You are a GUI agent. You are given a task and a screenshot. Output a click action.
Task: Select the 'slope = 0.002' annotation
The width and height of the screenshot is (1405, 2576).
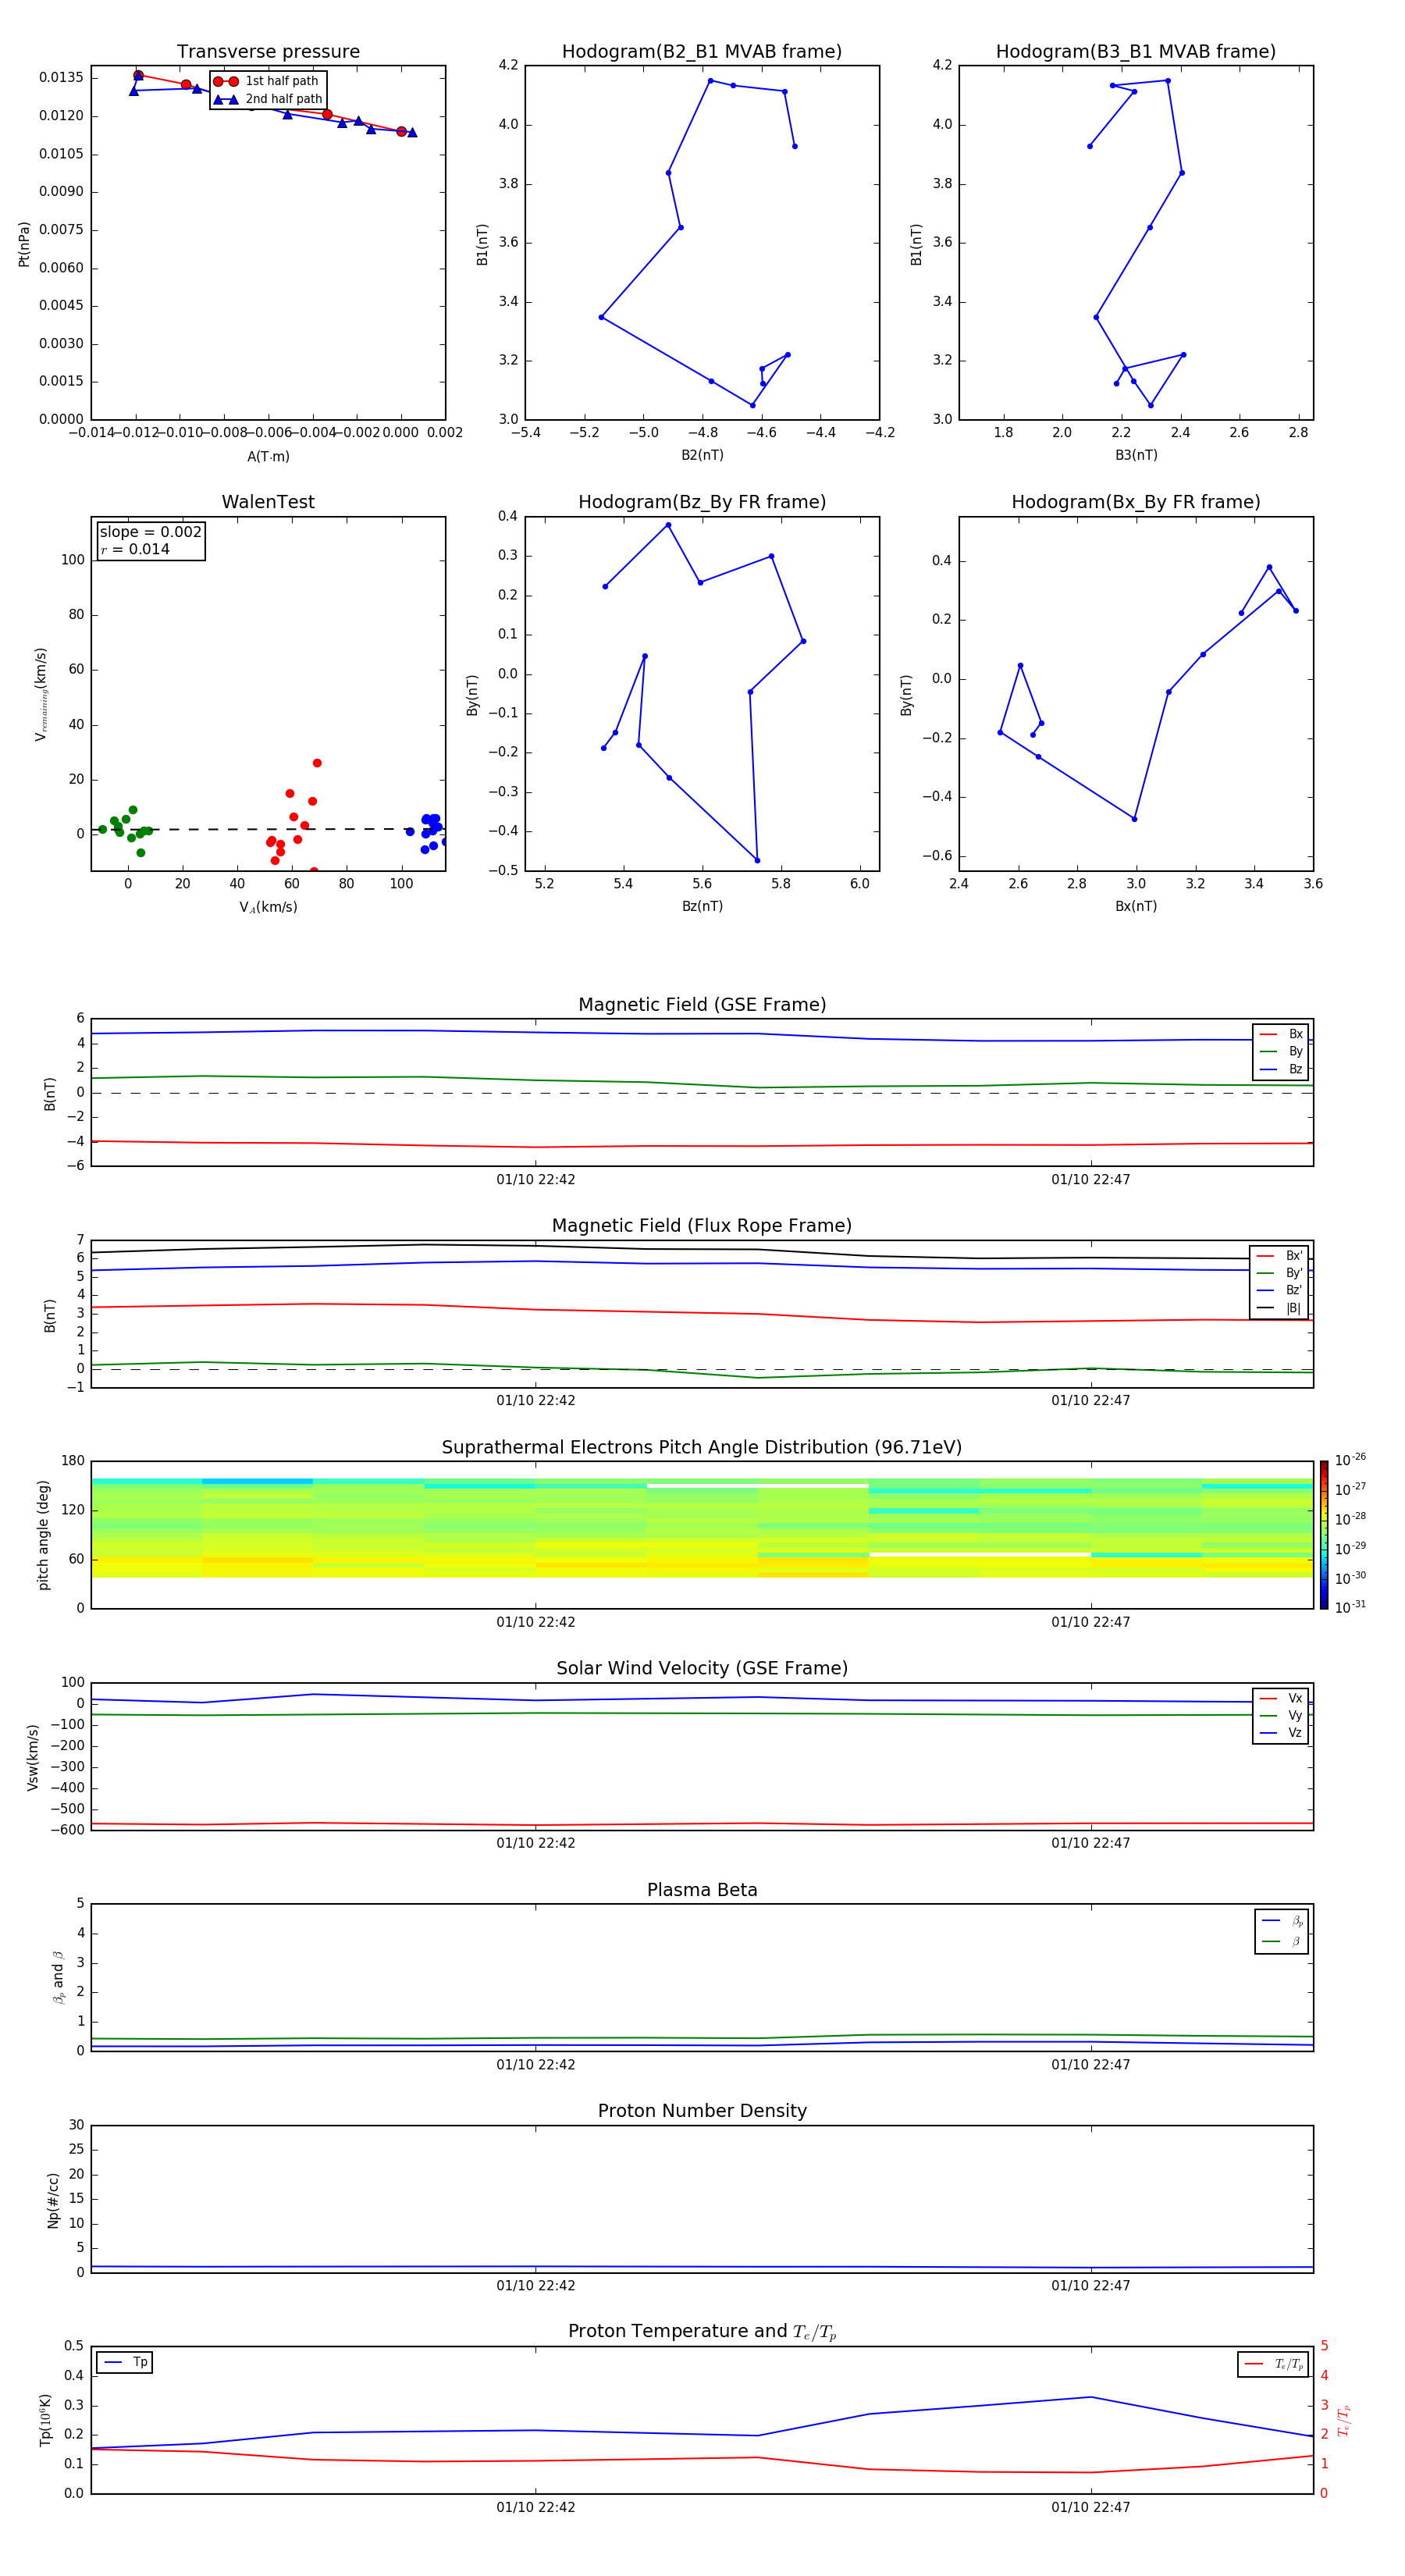151,532
